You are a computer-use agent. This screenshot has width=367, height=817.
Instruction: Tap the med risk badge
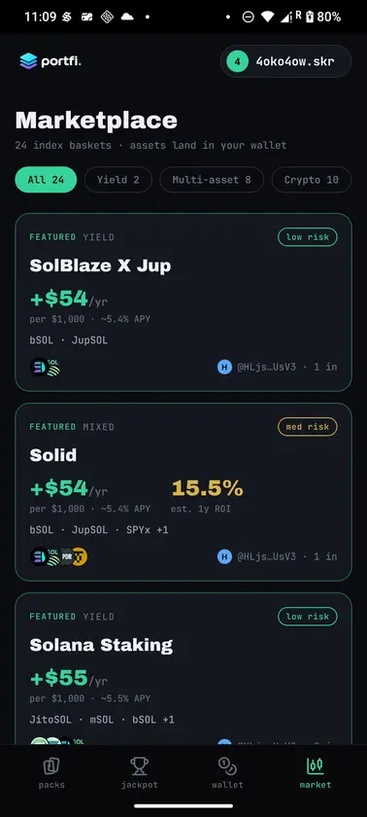[x=308, y=427]
